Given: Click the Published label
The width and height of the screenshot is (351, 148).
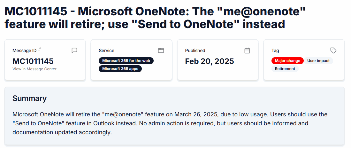Looking at the screenshot, I should [x=195, y=51].
